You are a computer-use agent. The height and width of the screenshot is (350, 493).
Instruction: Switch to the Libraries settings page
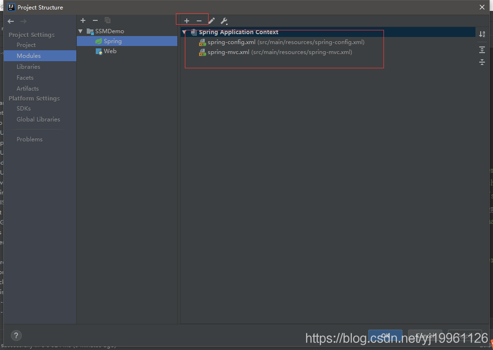tap(29, 66)
